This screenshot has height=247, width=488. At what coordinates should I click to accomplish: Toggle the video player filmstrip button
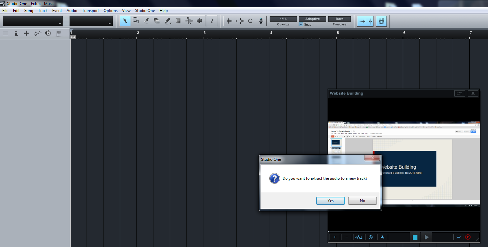click(381, 21)
